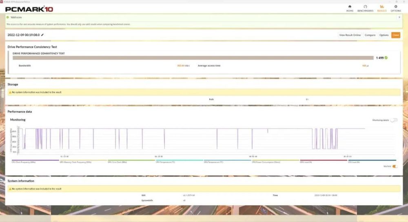Open the Results section
The image size is (408, 222).
click(382, 8)
